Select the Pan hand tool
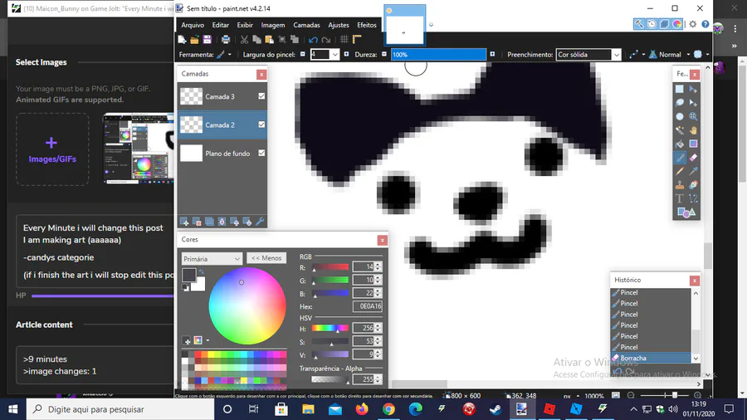Screen dimensions: 747x420 click(x=693, y=130)
